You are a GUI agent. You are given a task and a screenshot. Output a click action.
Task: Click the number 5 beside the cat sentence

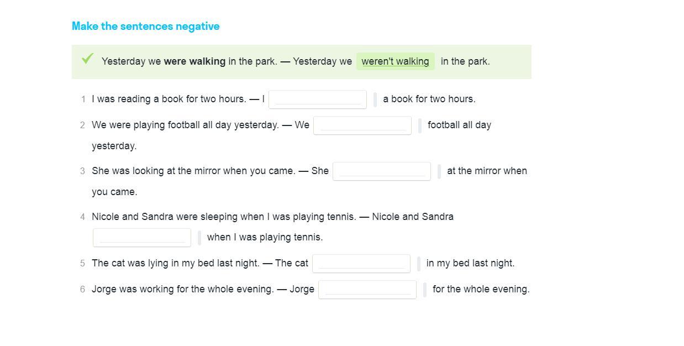82,264
